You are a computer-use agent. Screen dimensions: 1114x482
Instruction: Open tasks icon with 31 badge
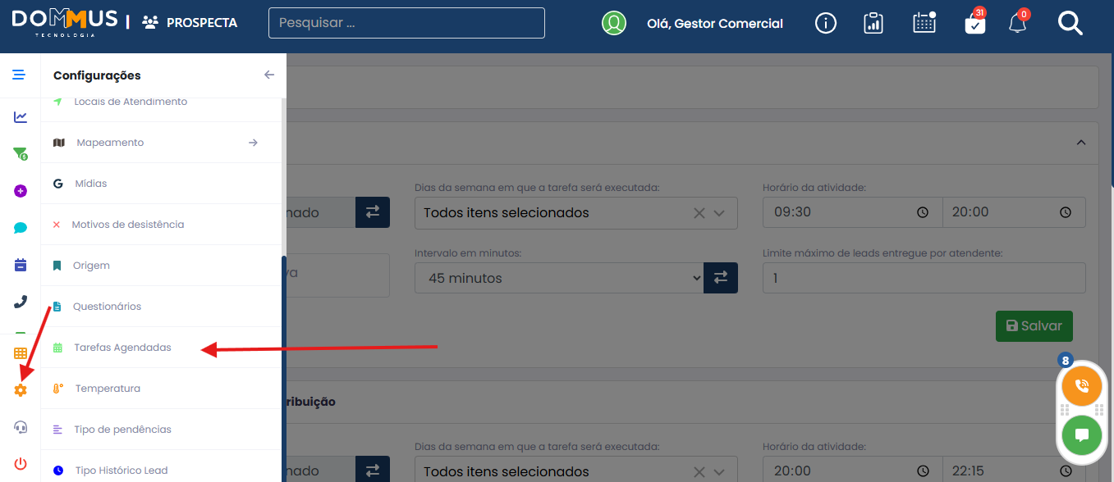click(974, 24)
